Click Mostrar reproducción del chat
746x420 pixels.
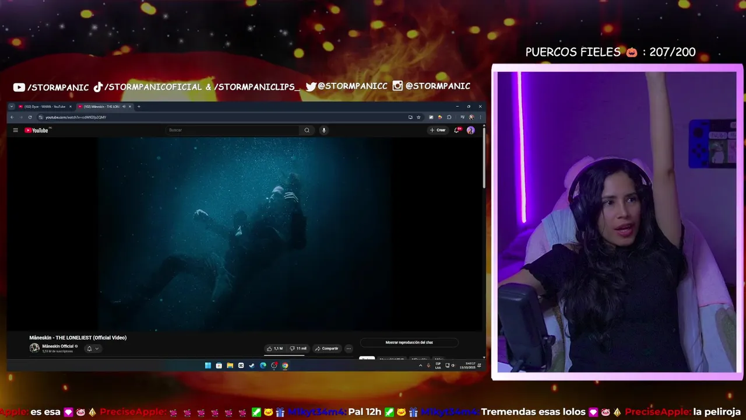(x=409, y=342)
